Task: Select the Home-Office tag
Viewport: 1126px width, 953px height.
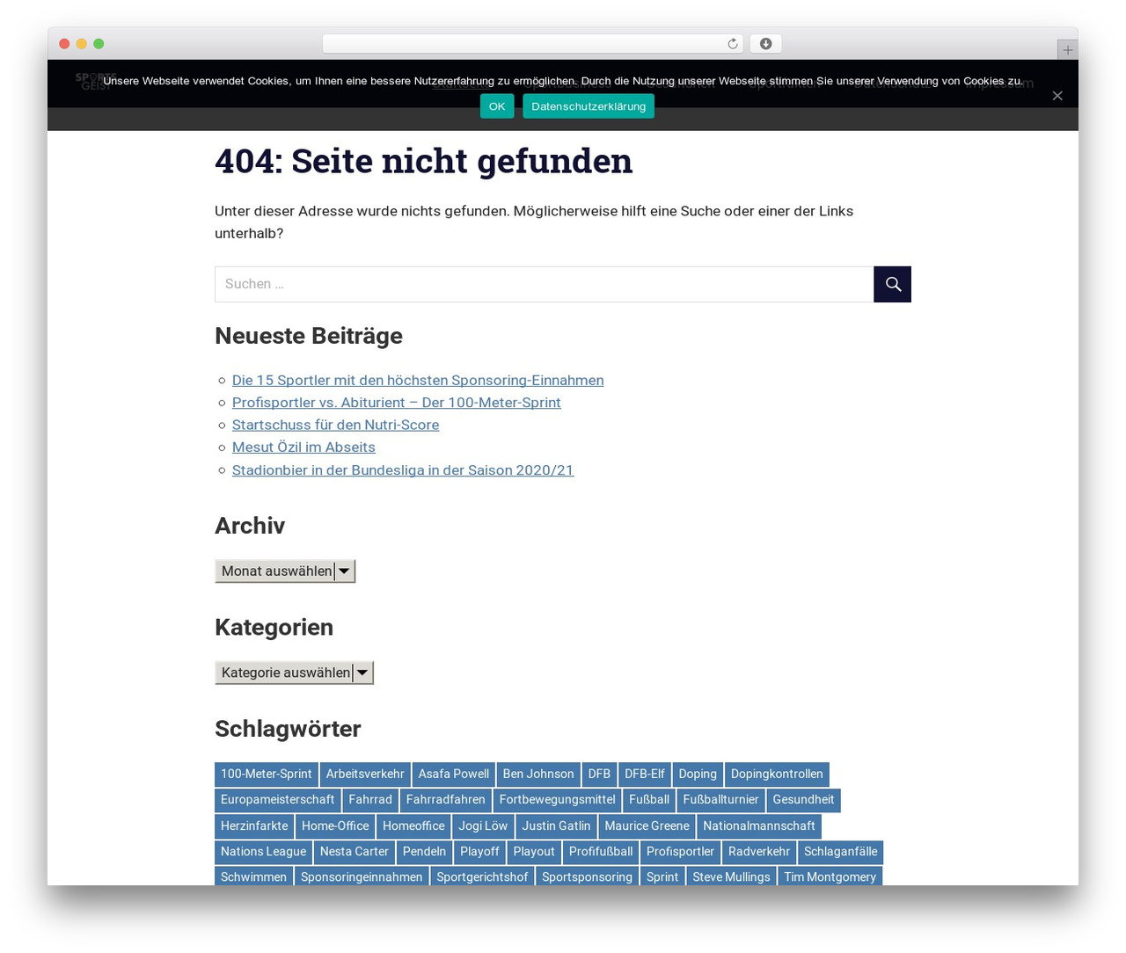Action: click(335, 826)
